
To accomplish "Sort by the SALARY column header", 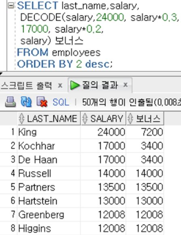I will tap(103, 118).
